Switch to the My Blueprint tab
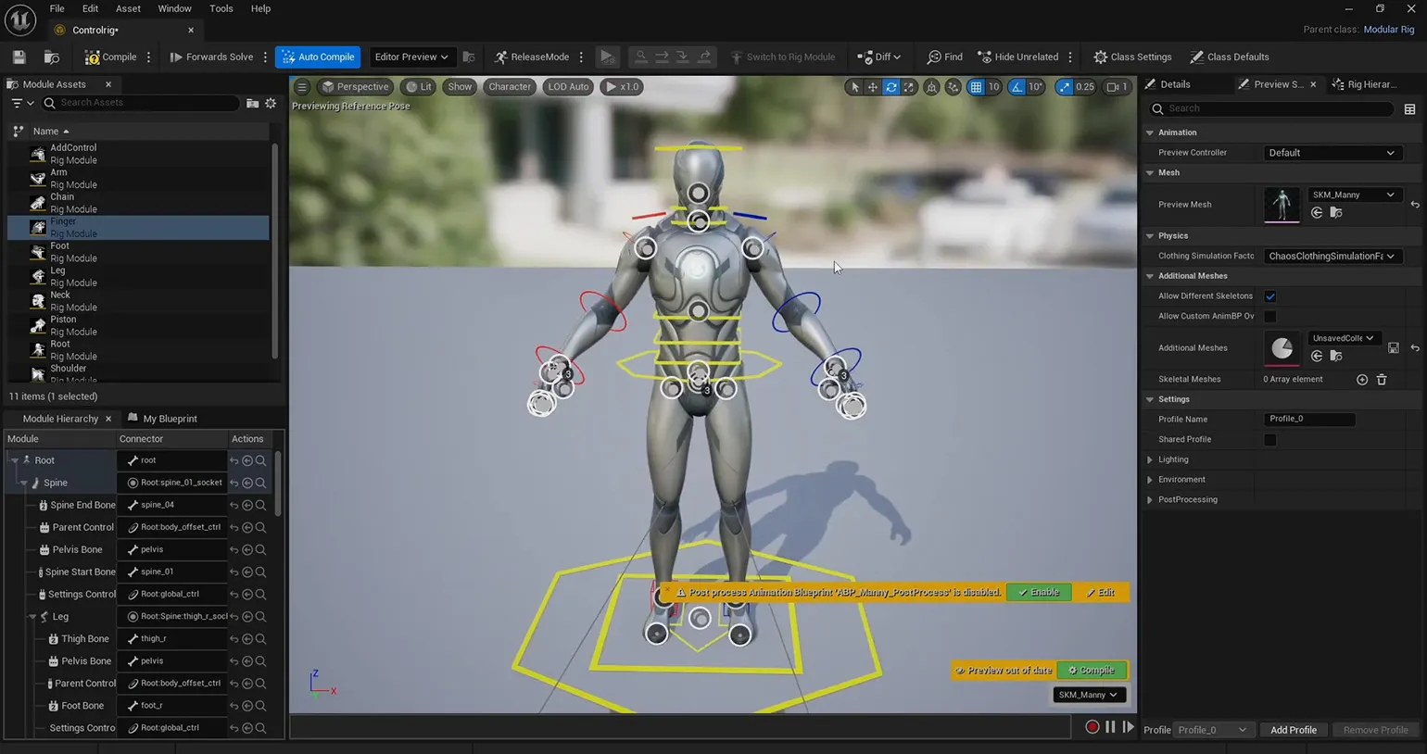This screenshot has height=754, width=1427. [x=169, y=419]
